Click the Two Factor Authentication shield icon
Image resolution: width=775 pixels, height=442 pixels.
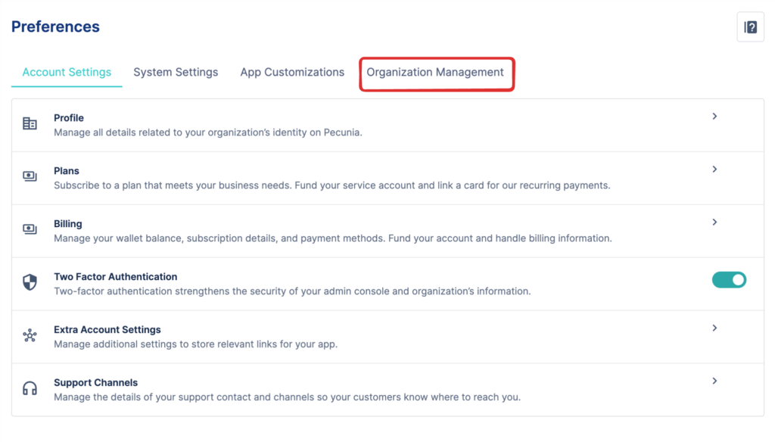coord(30,282)
